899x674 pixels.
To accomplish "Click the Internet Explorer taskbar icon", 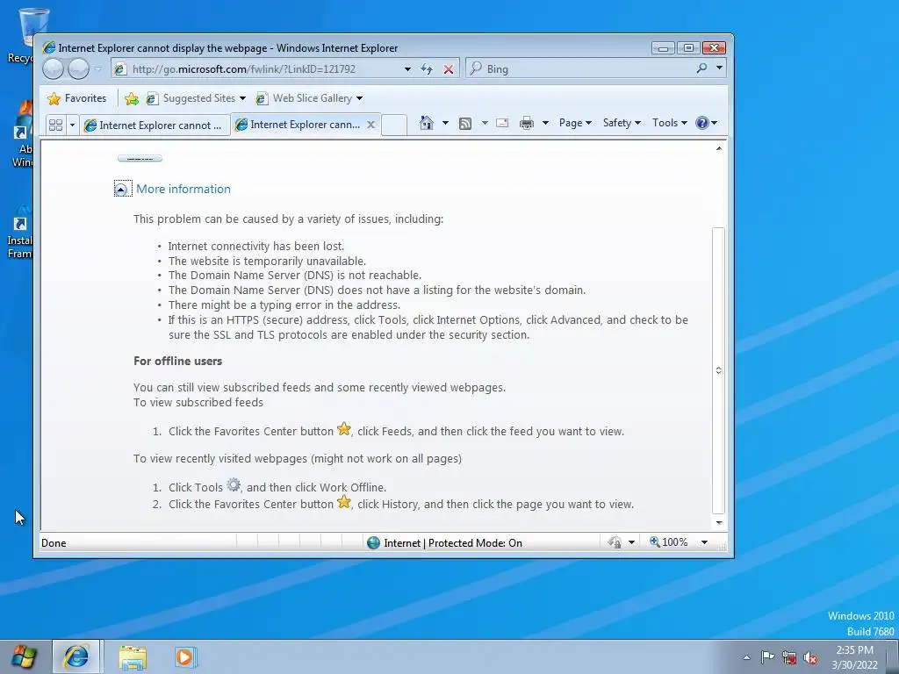I will tap(76, 656).
